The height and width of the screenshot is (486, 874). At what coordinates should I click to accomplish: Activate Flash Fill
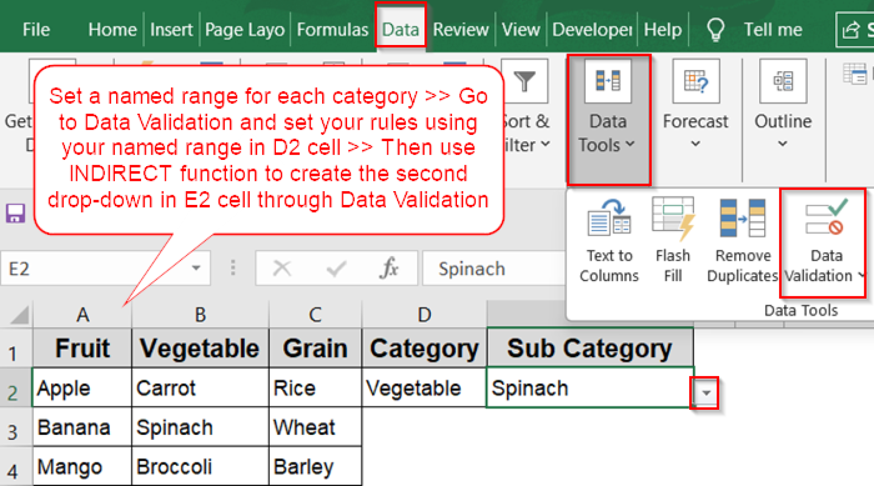[673, 239]
